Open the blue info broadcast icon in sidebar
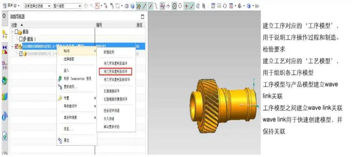The height and width of the screenshot is (157, 352). (x=5, y=116)
